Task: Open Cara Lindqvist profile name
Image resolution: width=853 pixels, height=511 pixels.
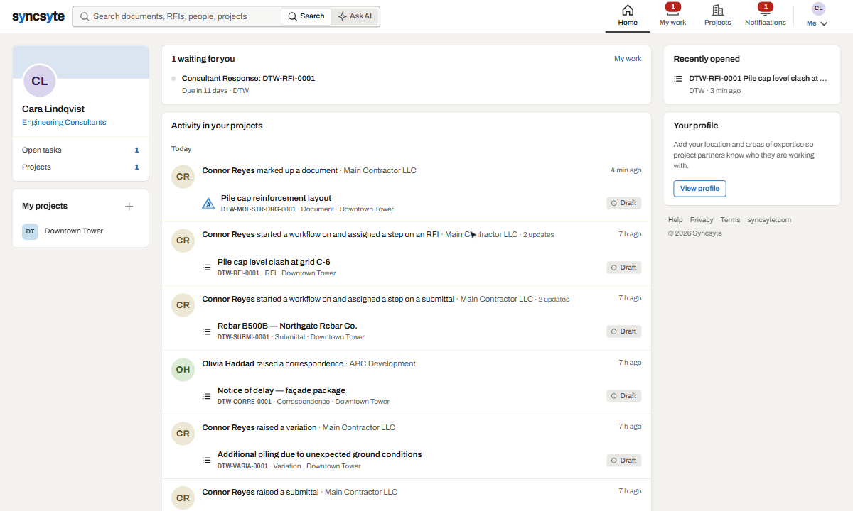Action: [x=53, y=109]
